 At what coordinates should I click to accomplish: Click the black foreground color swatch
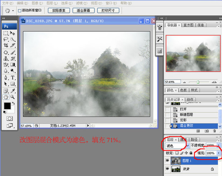coord(7,106)
